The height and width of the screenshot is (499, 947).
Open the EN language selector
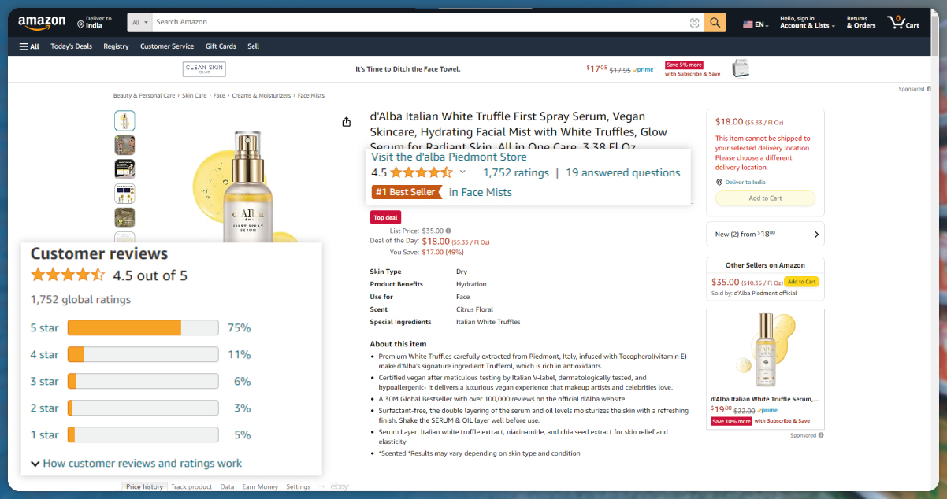click(756, 24)
